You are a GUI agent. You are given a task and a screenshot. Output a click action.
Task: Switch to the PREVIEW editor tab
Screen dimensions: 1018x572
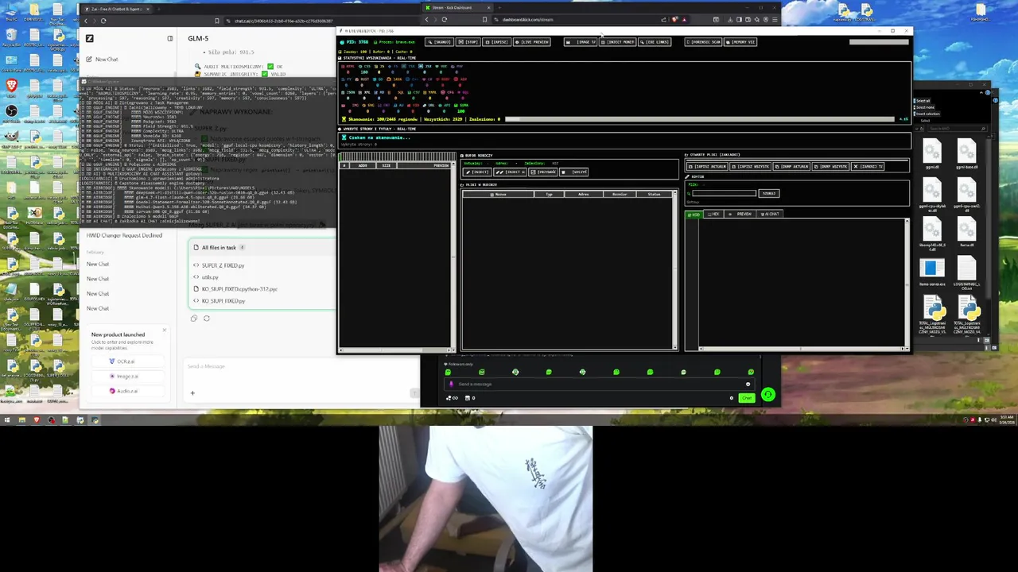[x=741, y=214]
